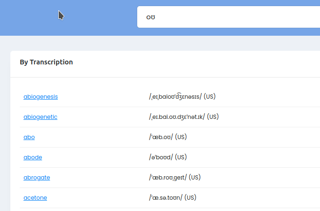Go to the abrogate entry
320x211 pixels.
[x=37, y=178]
